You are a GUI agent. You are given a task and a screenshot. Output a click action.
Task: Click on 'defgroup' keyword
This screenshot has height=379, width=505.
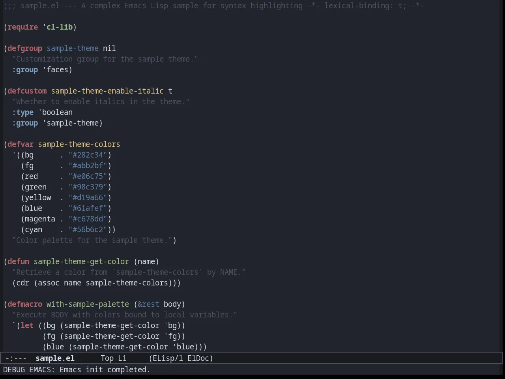coord(25,48)
